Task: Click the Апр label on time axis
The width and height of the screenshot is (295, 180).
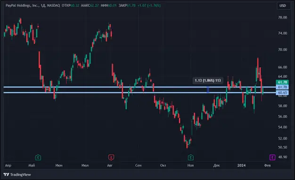Action: point(8,165)
